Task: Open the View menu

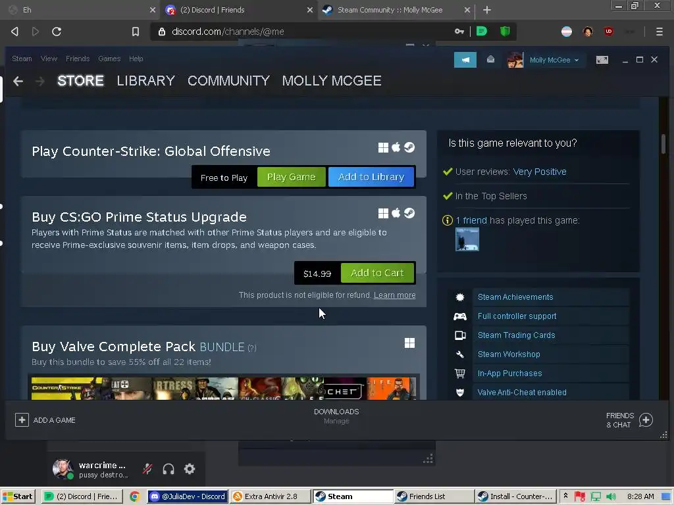Action: pyautogui.click(x=49, y=59)
